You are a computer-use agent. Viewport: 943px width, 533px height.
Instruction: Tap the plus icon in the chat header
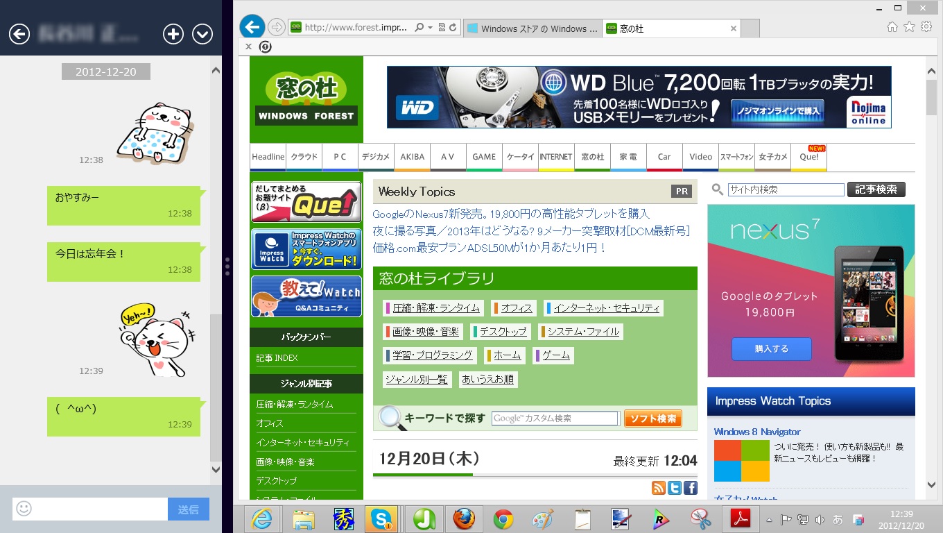click(x=173, y=33)
